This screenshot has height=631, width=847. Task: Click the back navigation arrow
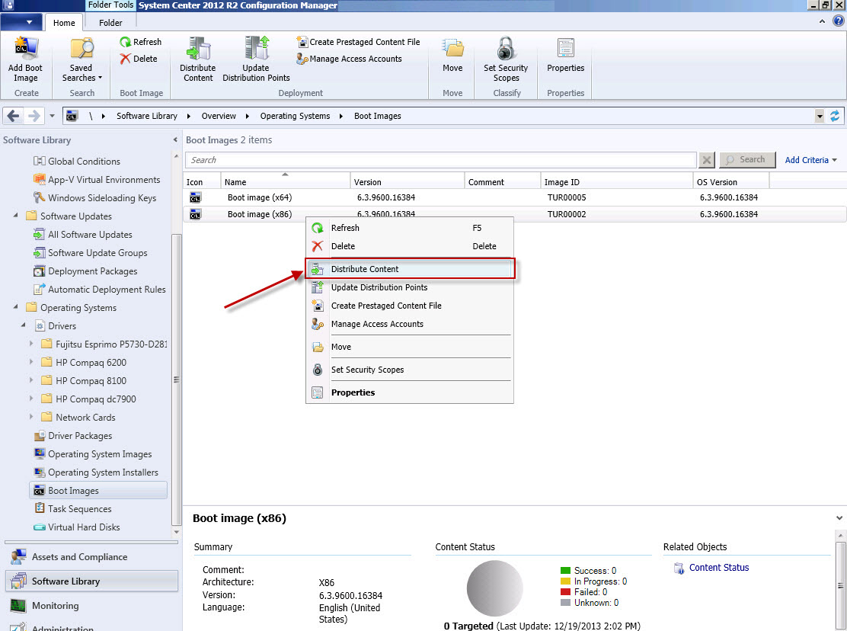tap(14, 116)
